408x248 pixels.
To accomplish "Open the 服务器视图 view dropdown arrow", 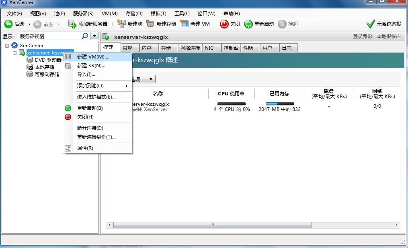I will pyautogui.click(x=94, y=36).
